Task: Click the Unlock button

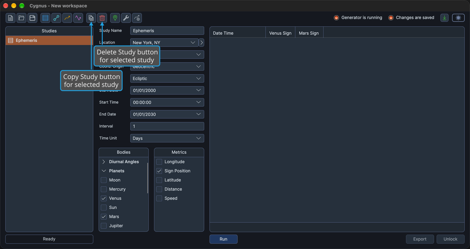Action: 451,239
